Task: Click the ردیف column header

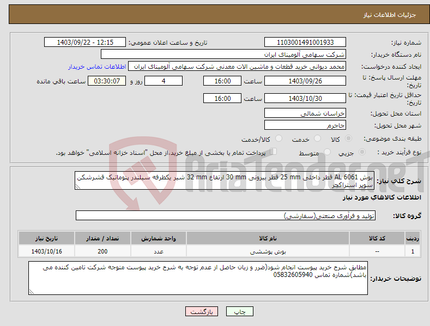Action: 413,238
